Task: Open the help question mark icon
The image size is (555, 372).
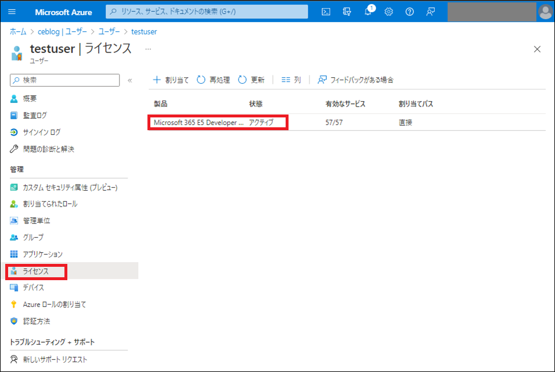Action: 409,12
